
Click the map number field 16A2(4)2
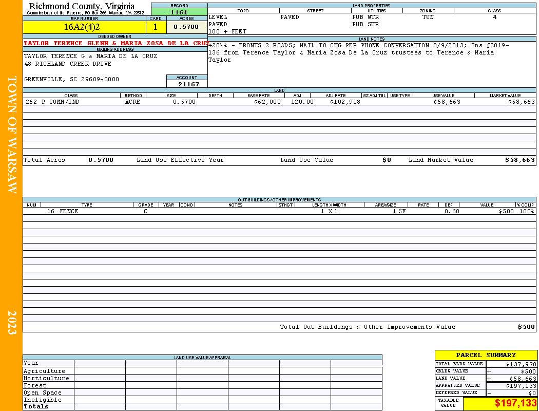[x=84, y=27]
